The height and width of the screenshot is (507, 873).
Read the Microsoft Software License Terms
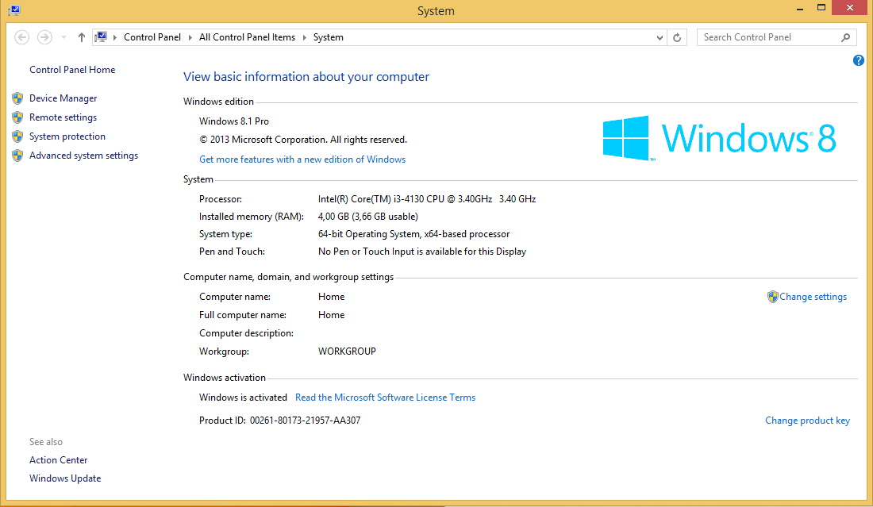tap(385, 398)
